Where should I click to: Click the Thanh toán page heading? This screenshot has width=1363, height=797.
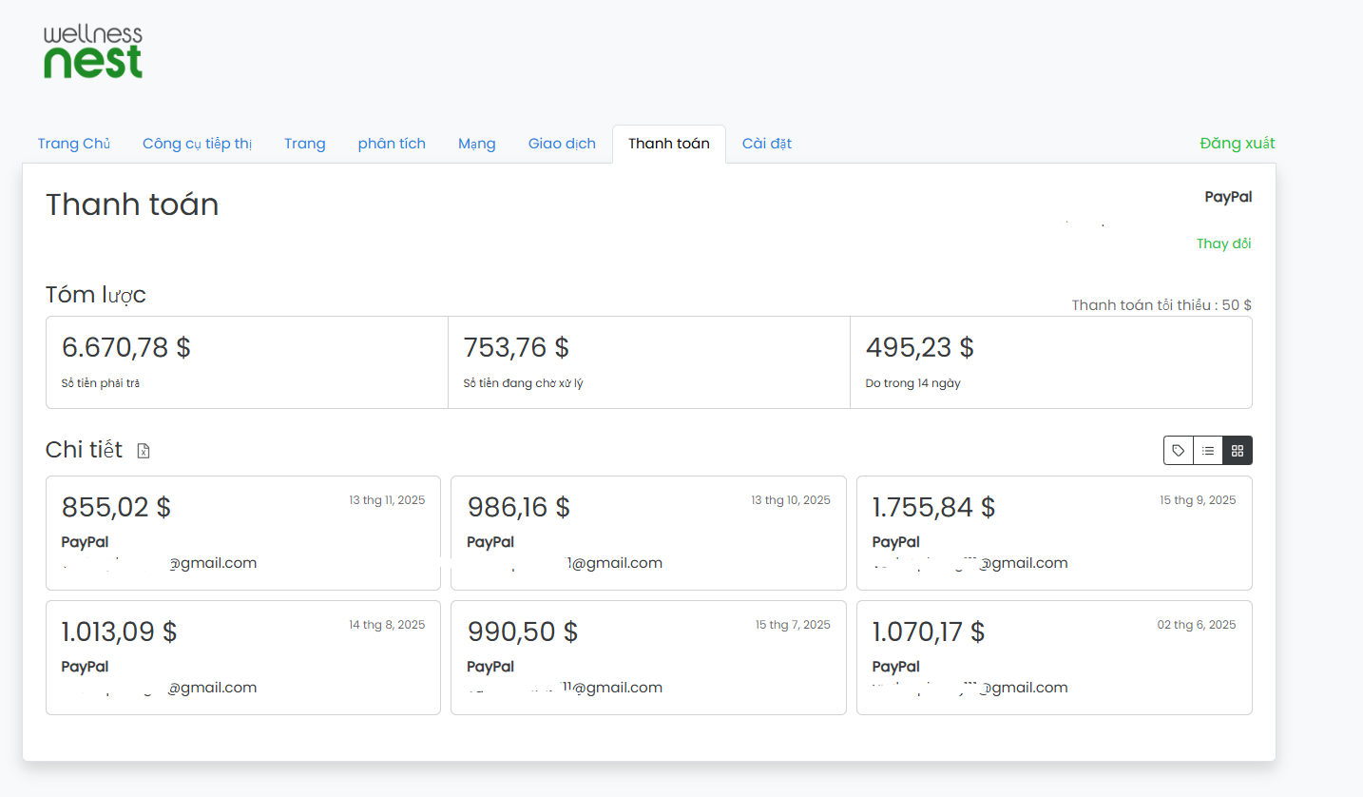(x=132, y=204)
